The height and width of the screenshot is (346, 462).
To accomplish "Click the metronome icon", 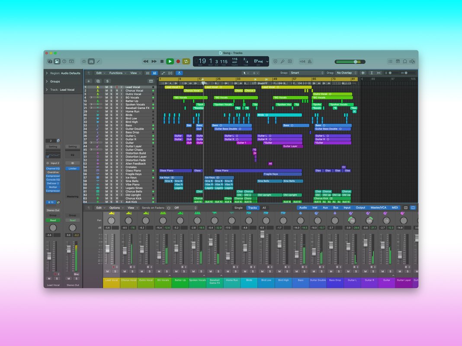I will (310, 61).
